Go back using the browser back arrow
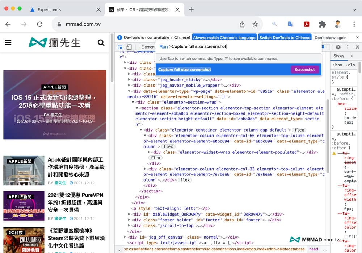Image resolution: width=362 pixels, height=253 pixels. point(8,24)
